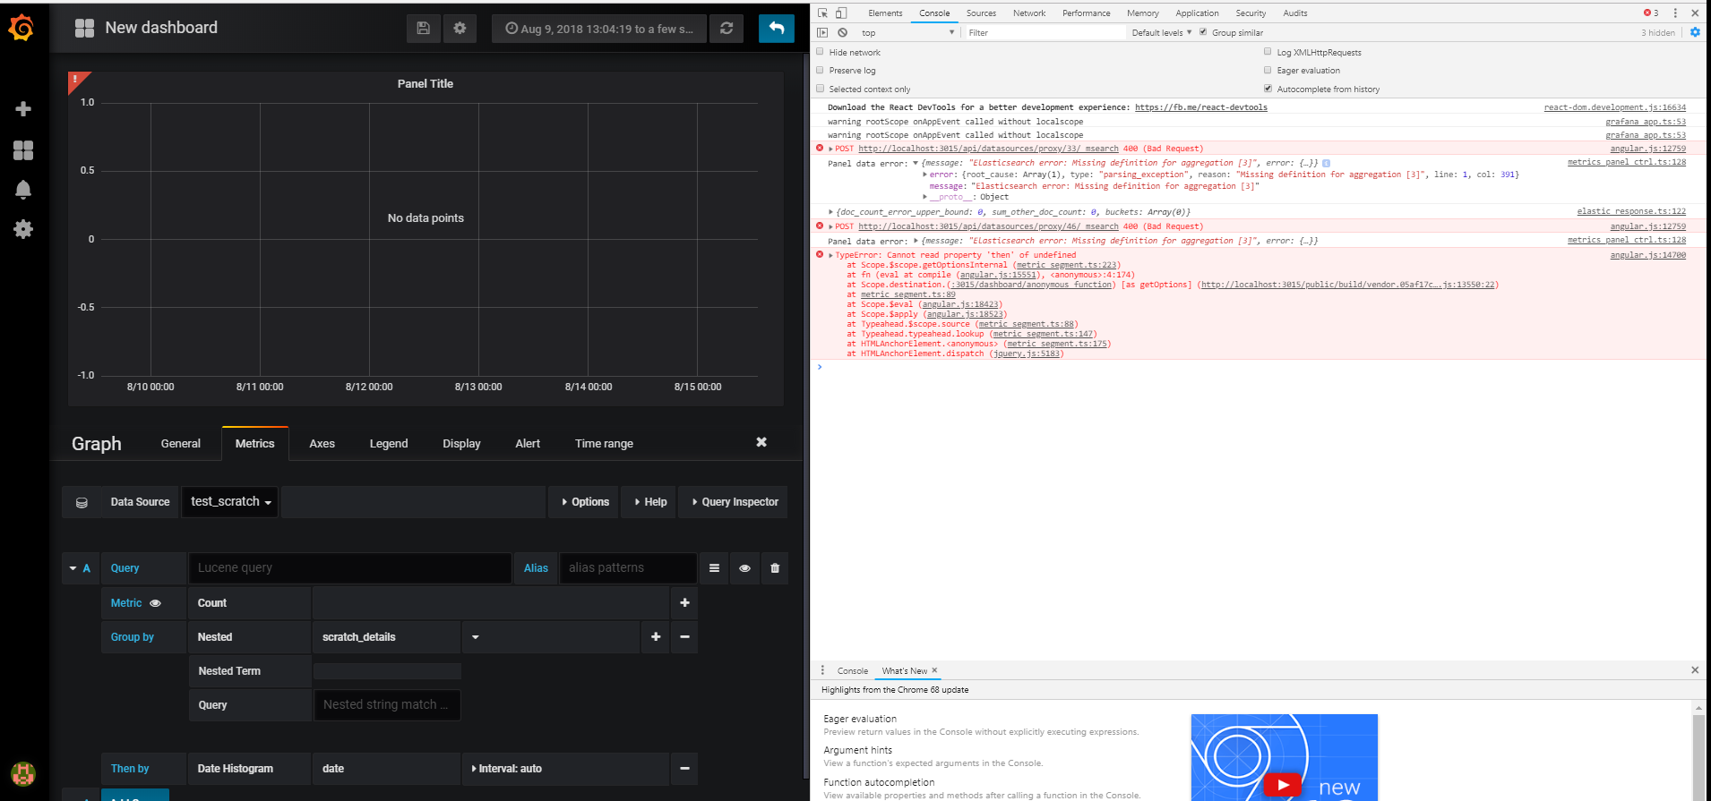Open Dashboards grid icon in sidebar
The width and height of the screenshot is (1711, 801).
(x=23, y=150)
